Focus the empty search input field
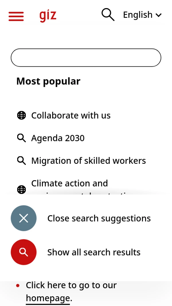Viewport: 172px width, 306px height. point(86,57)
